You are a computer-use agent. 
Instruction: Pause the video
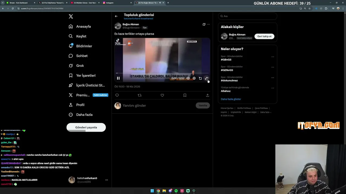pos(118,78)
